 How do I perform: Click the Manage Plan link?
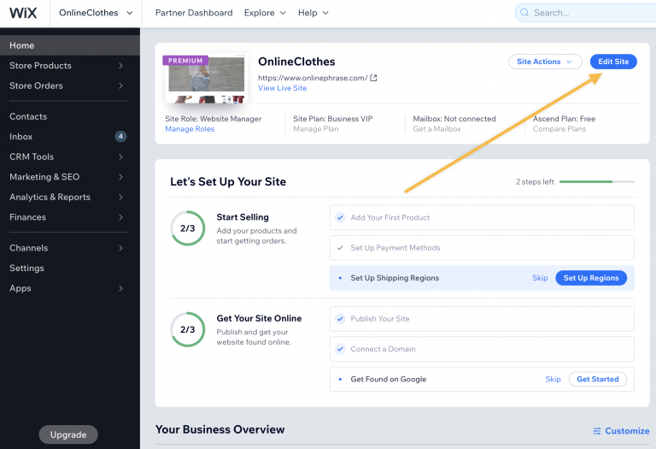point(316,129)
